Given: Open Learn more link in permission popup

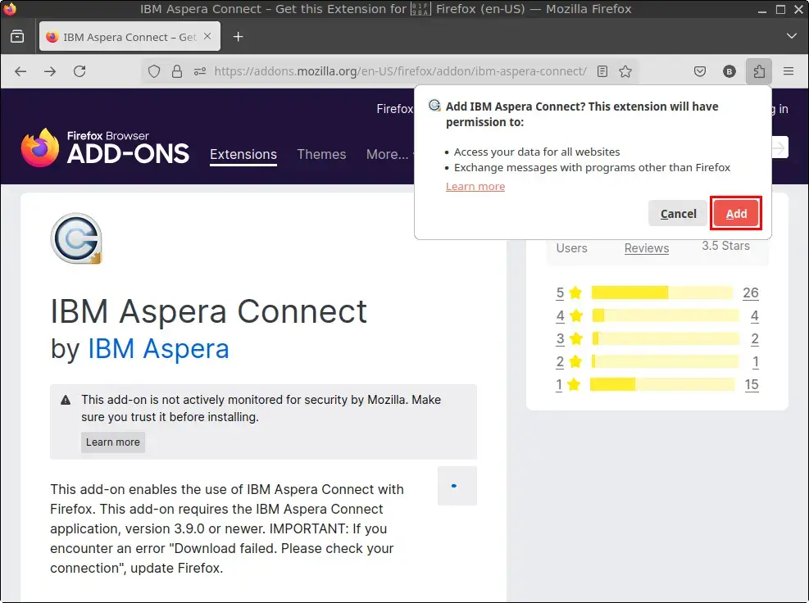Looking at the screenshot, I should [x=475, y=186].
